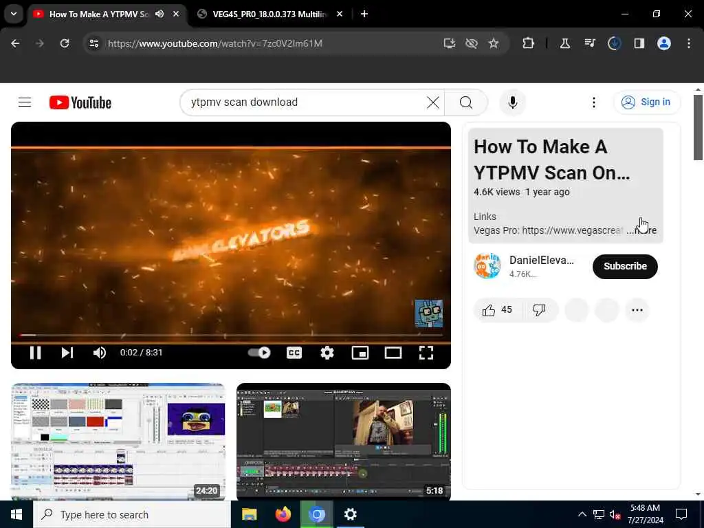This screenshot has width=704, height=528.
Task: Open the DanielEleva... channel name link
Action: pyautogui.click(x=542, y=261)
